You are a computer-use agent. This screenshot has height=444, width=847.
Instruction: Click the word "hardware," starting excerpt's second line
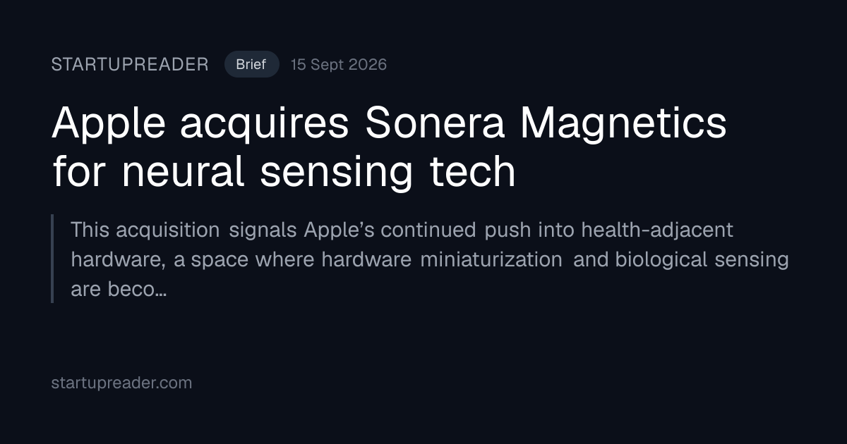119,260
